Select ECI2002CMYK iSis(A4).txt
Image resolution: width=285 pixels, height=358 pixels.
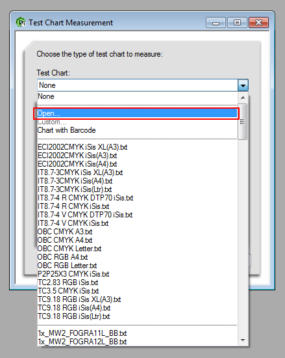point(137,164)
